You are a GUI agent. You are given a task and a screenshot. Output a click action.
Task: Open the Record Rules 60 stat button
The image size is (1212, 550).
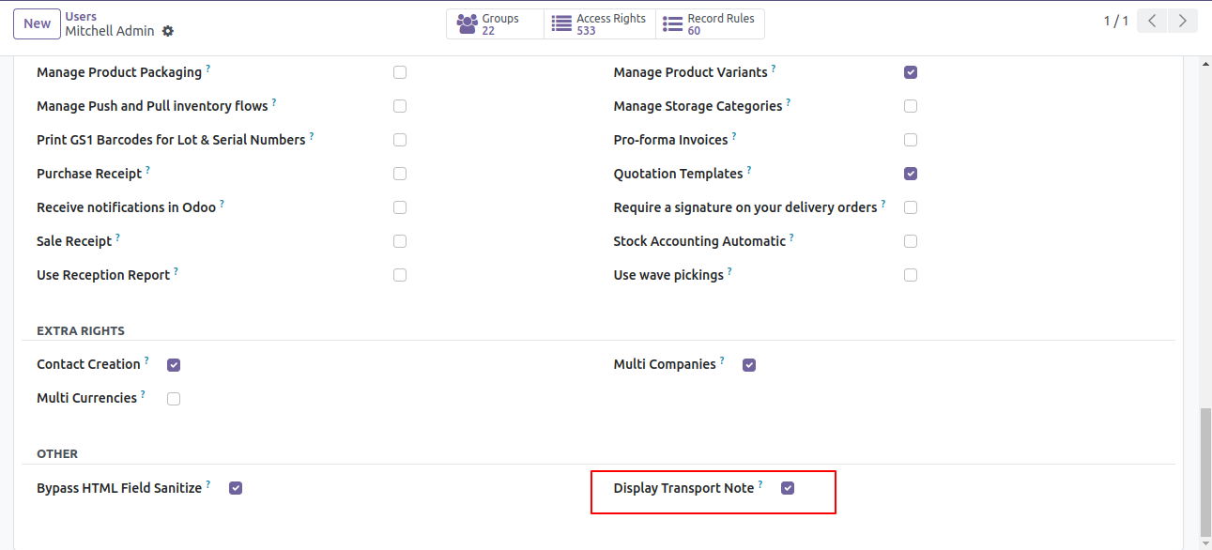[710, 24]
